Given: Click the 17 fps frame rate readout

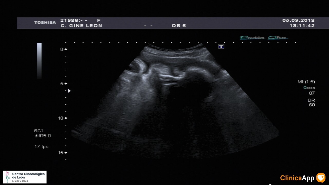Looking at the screenshot, I should [41, 147].
